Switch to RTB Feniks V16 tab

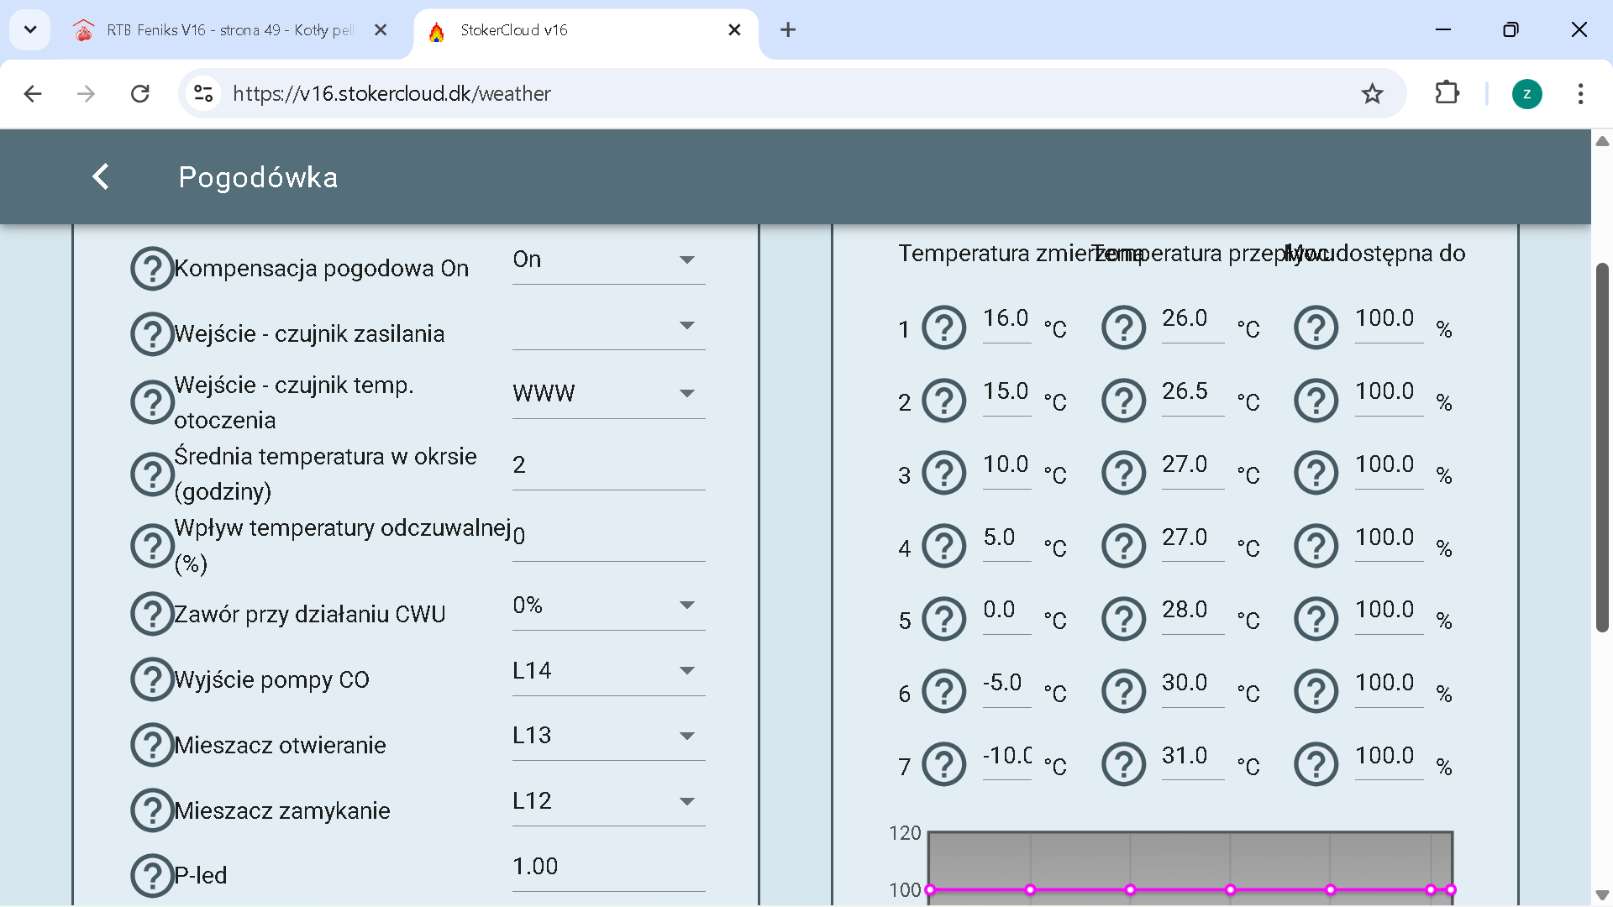[x=229, y=30]
